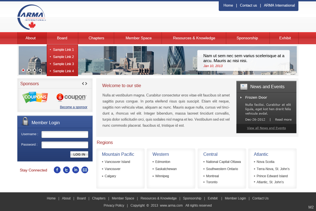Select the Edmonton chapter
316x211 pixels.
click(x=163, y=162)
